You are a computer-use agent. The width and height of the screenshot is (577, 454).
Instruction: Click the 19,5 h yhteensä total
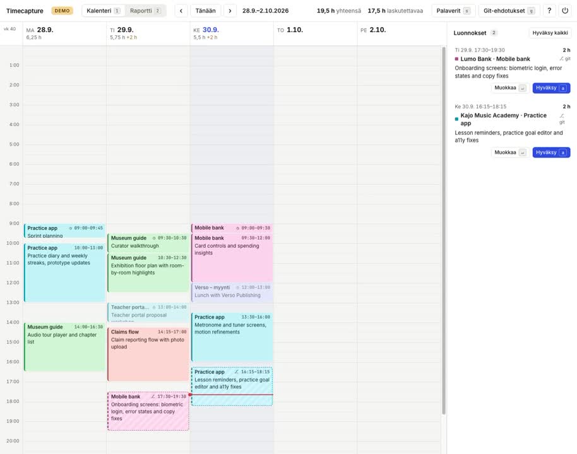[338, 11]
